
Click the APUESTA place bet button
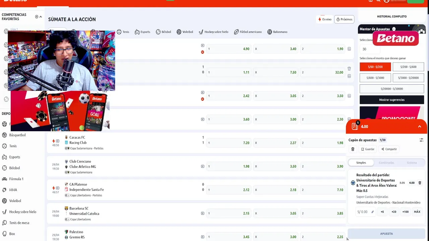pyautogui.click(x=386, y=234)
